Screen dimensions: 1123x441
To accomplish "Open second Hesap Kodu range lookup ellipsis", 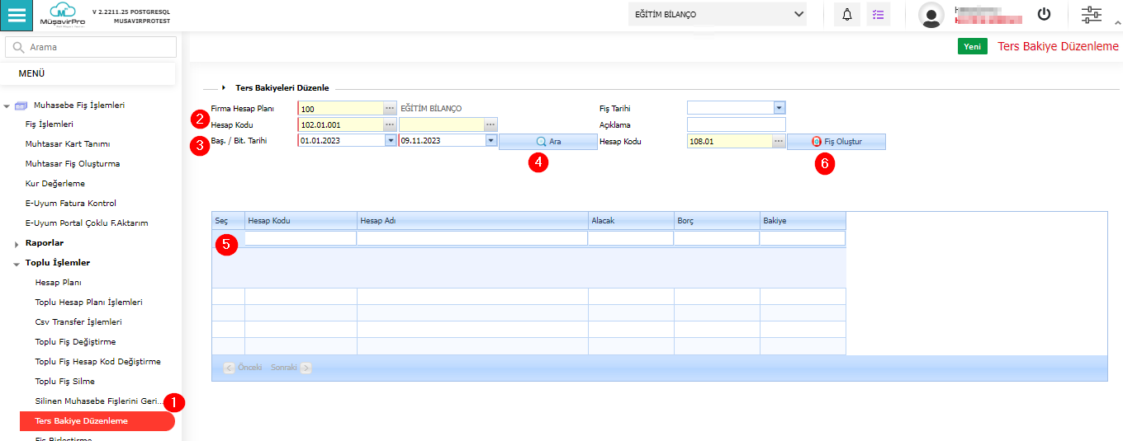I will tap(490, 124).
